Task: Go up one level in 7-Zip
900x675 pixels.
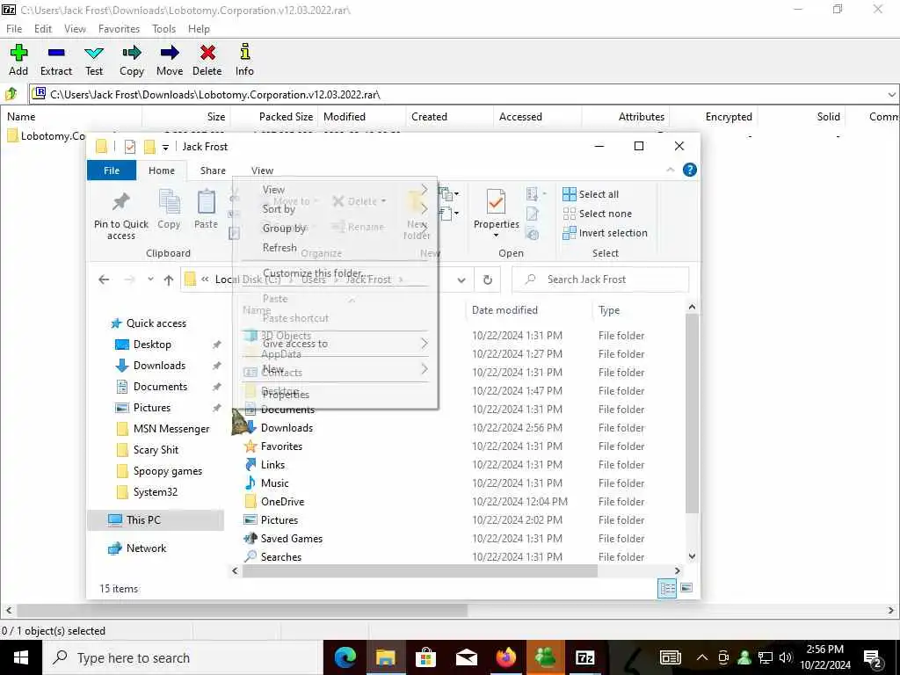Action: click(11, 94)
